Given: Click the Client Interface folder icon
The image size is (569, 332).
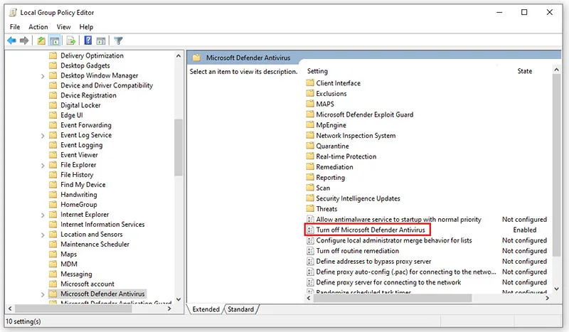Looking at the screenshot, I should click(x=310, y=82).
